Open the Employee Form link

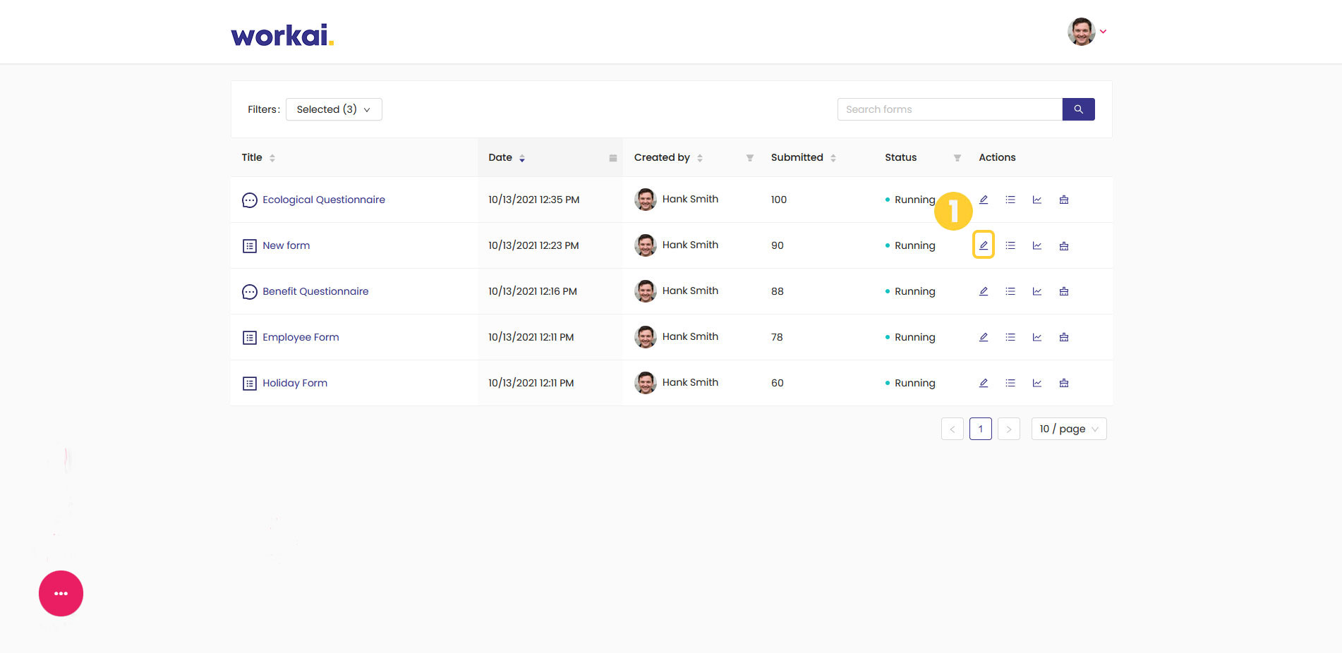tap(301, 337)
